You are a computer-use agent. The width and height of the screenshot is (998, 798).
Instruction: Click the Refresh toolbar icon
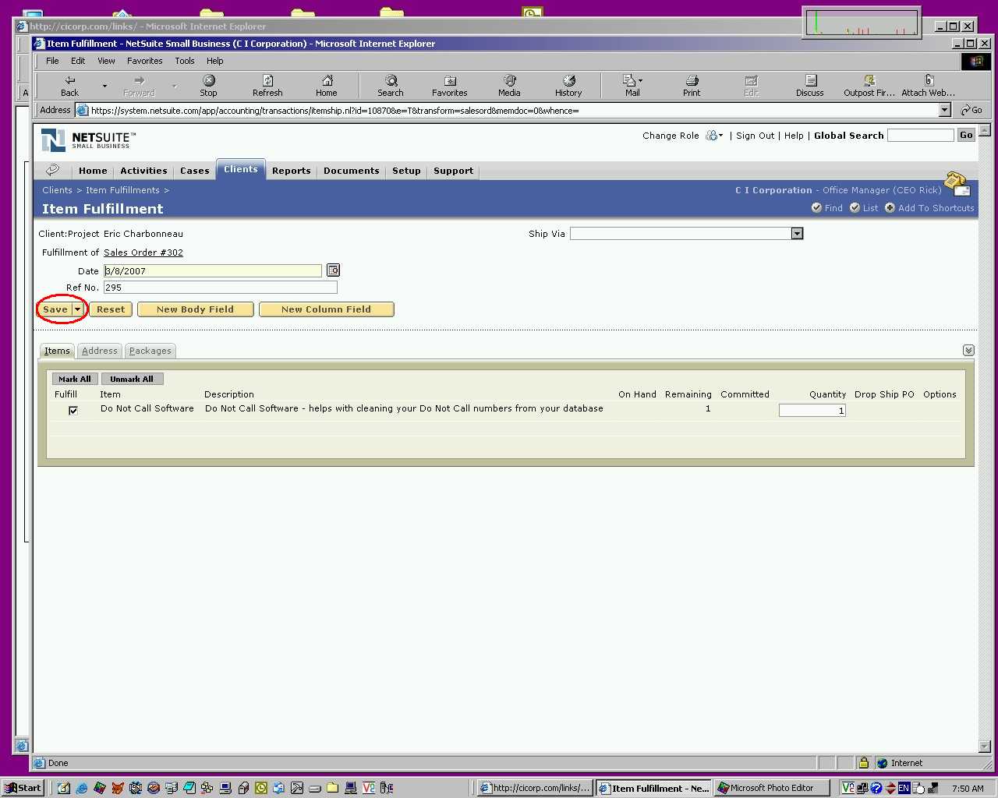267,85
